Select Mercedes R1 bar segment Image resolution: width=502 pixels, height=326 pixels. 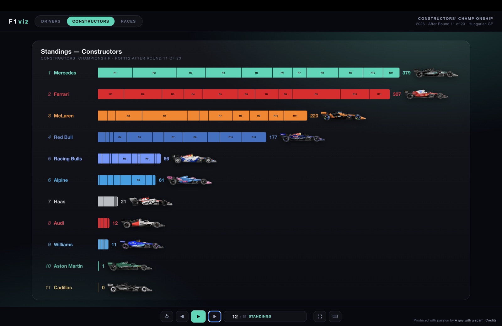[x=115, y=73]
